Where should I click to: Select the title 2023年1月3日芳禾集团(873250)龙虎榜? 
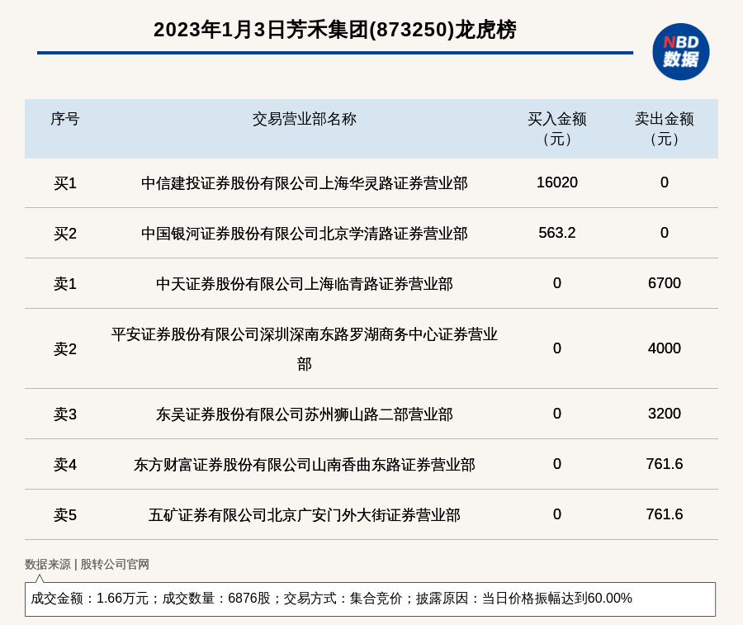click(x=335, y=30)
